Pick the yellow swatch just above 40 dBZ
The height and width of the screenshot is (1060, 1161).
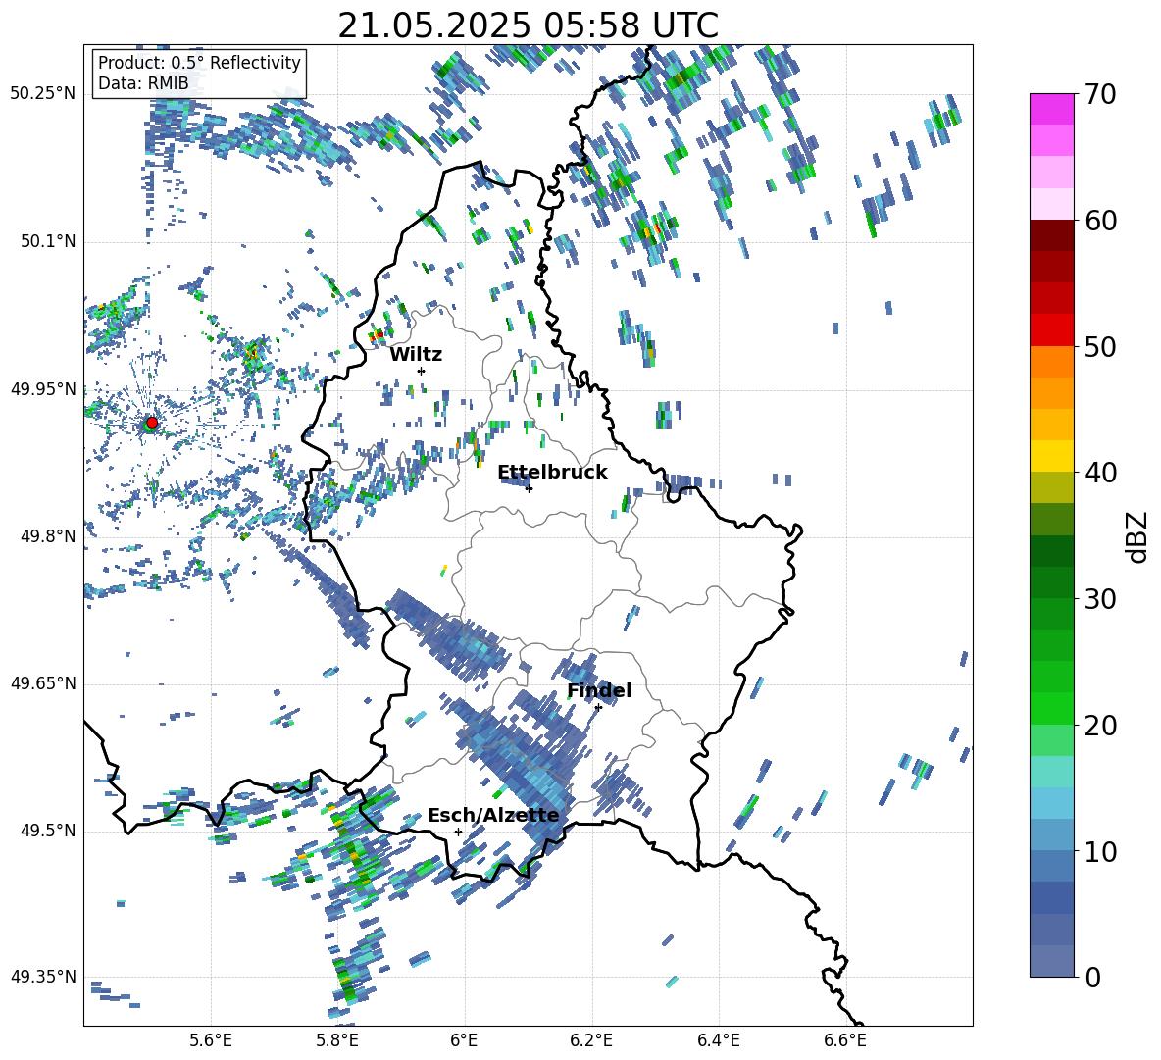point(1051,456)
